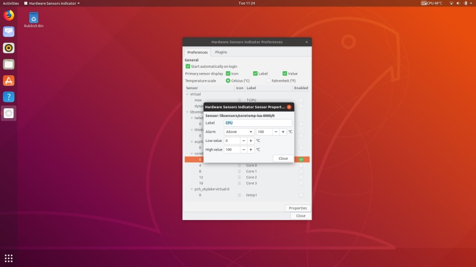The width and height of the screenshot is (476, 267).
Task: Click the icon cell for Core 0
Action: [x=239, y=166]
